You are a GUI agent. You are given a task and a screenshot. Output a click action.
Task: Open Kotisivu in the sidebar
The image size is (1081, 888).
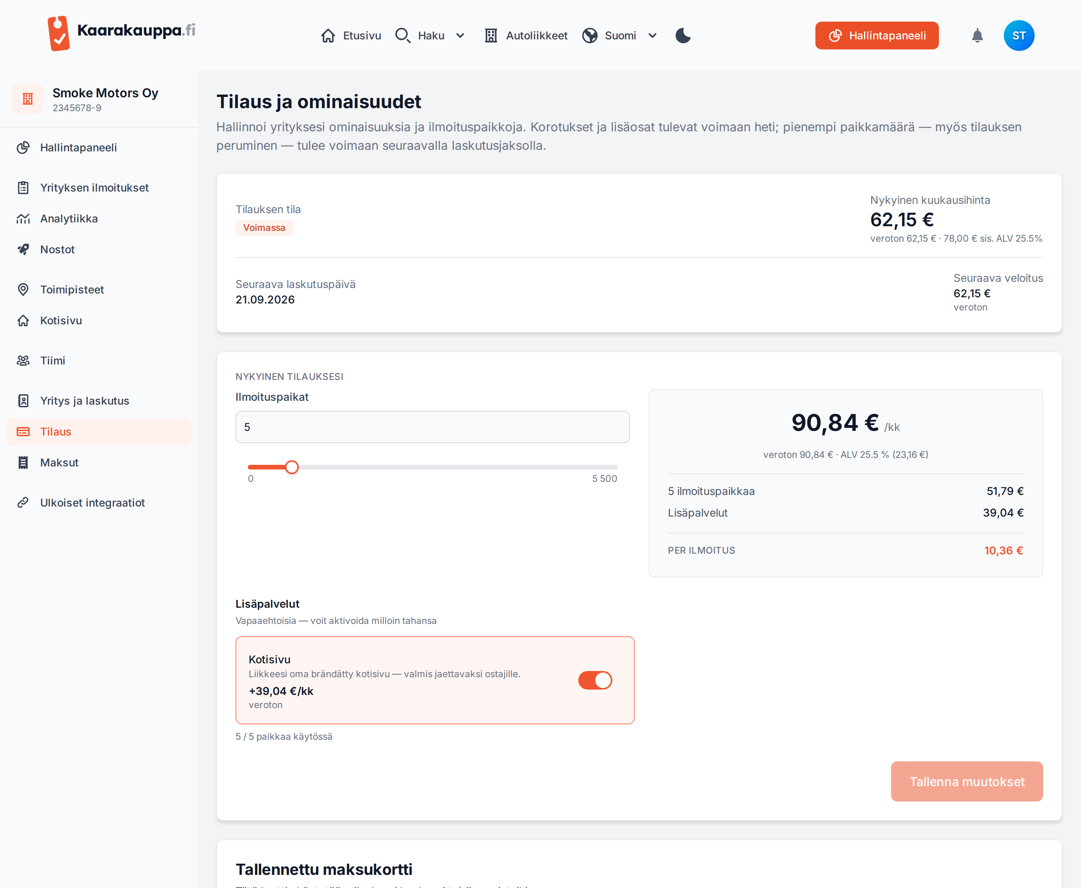[x=99, y=321]
